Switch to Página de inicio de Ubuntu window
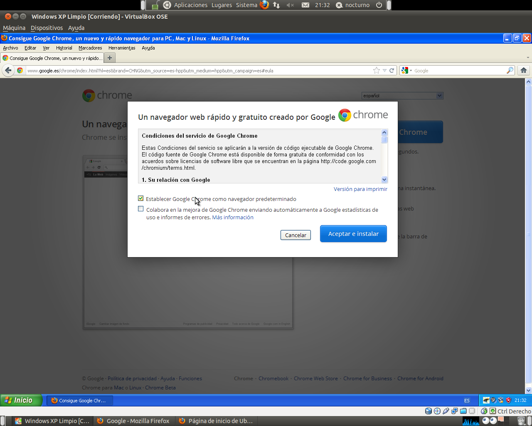This screenshot has height=426, width=532. pos(217,421)
